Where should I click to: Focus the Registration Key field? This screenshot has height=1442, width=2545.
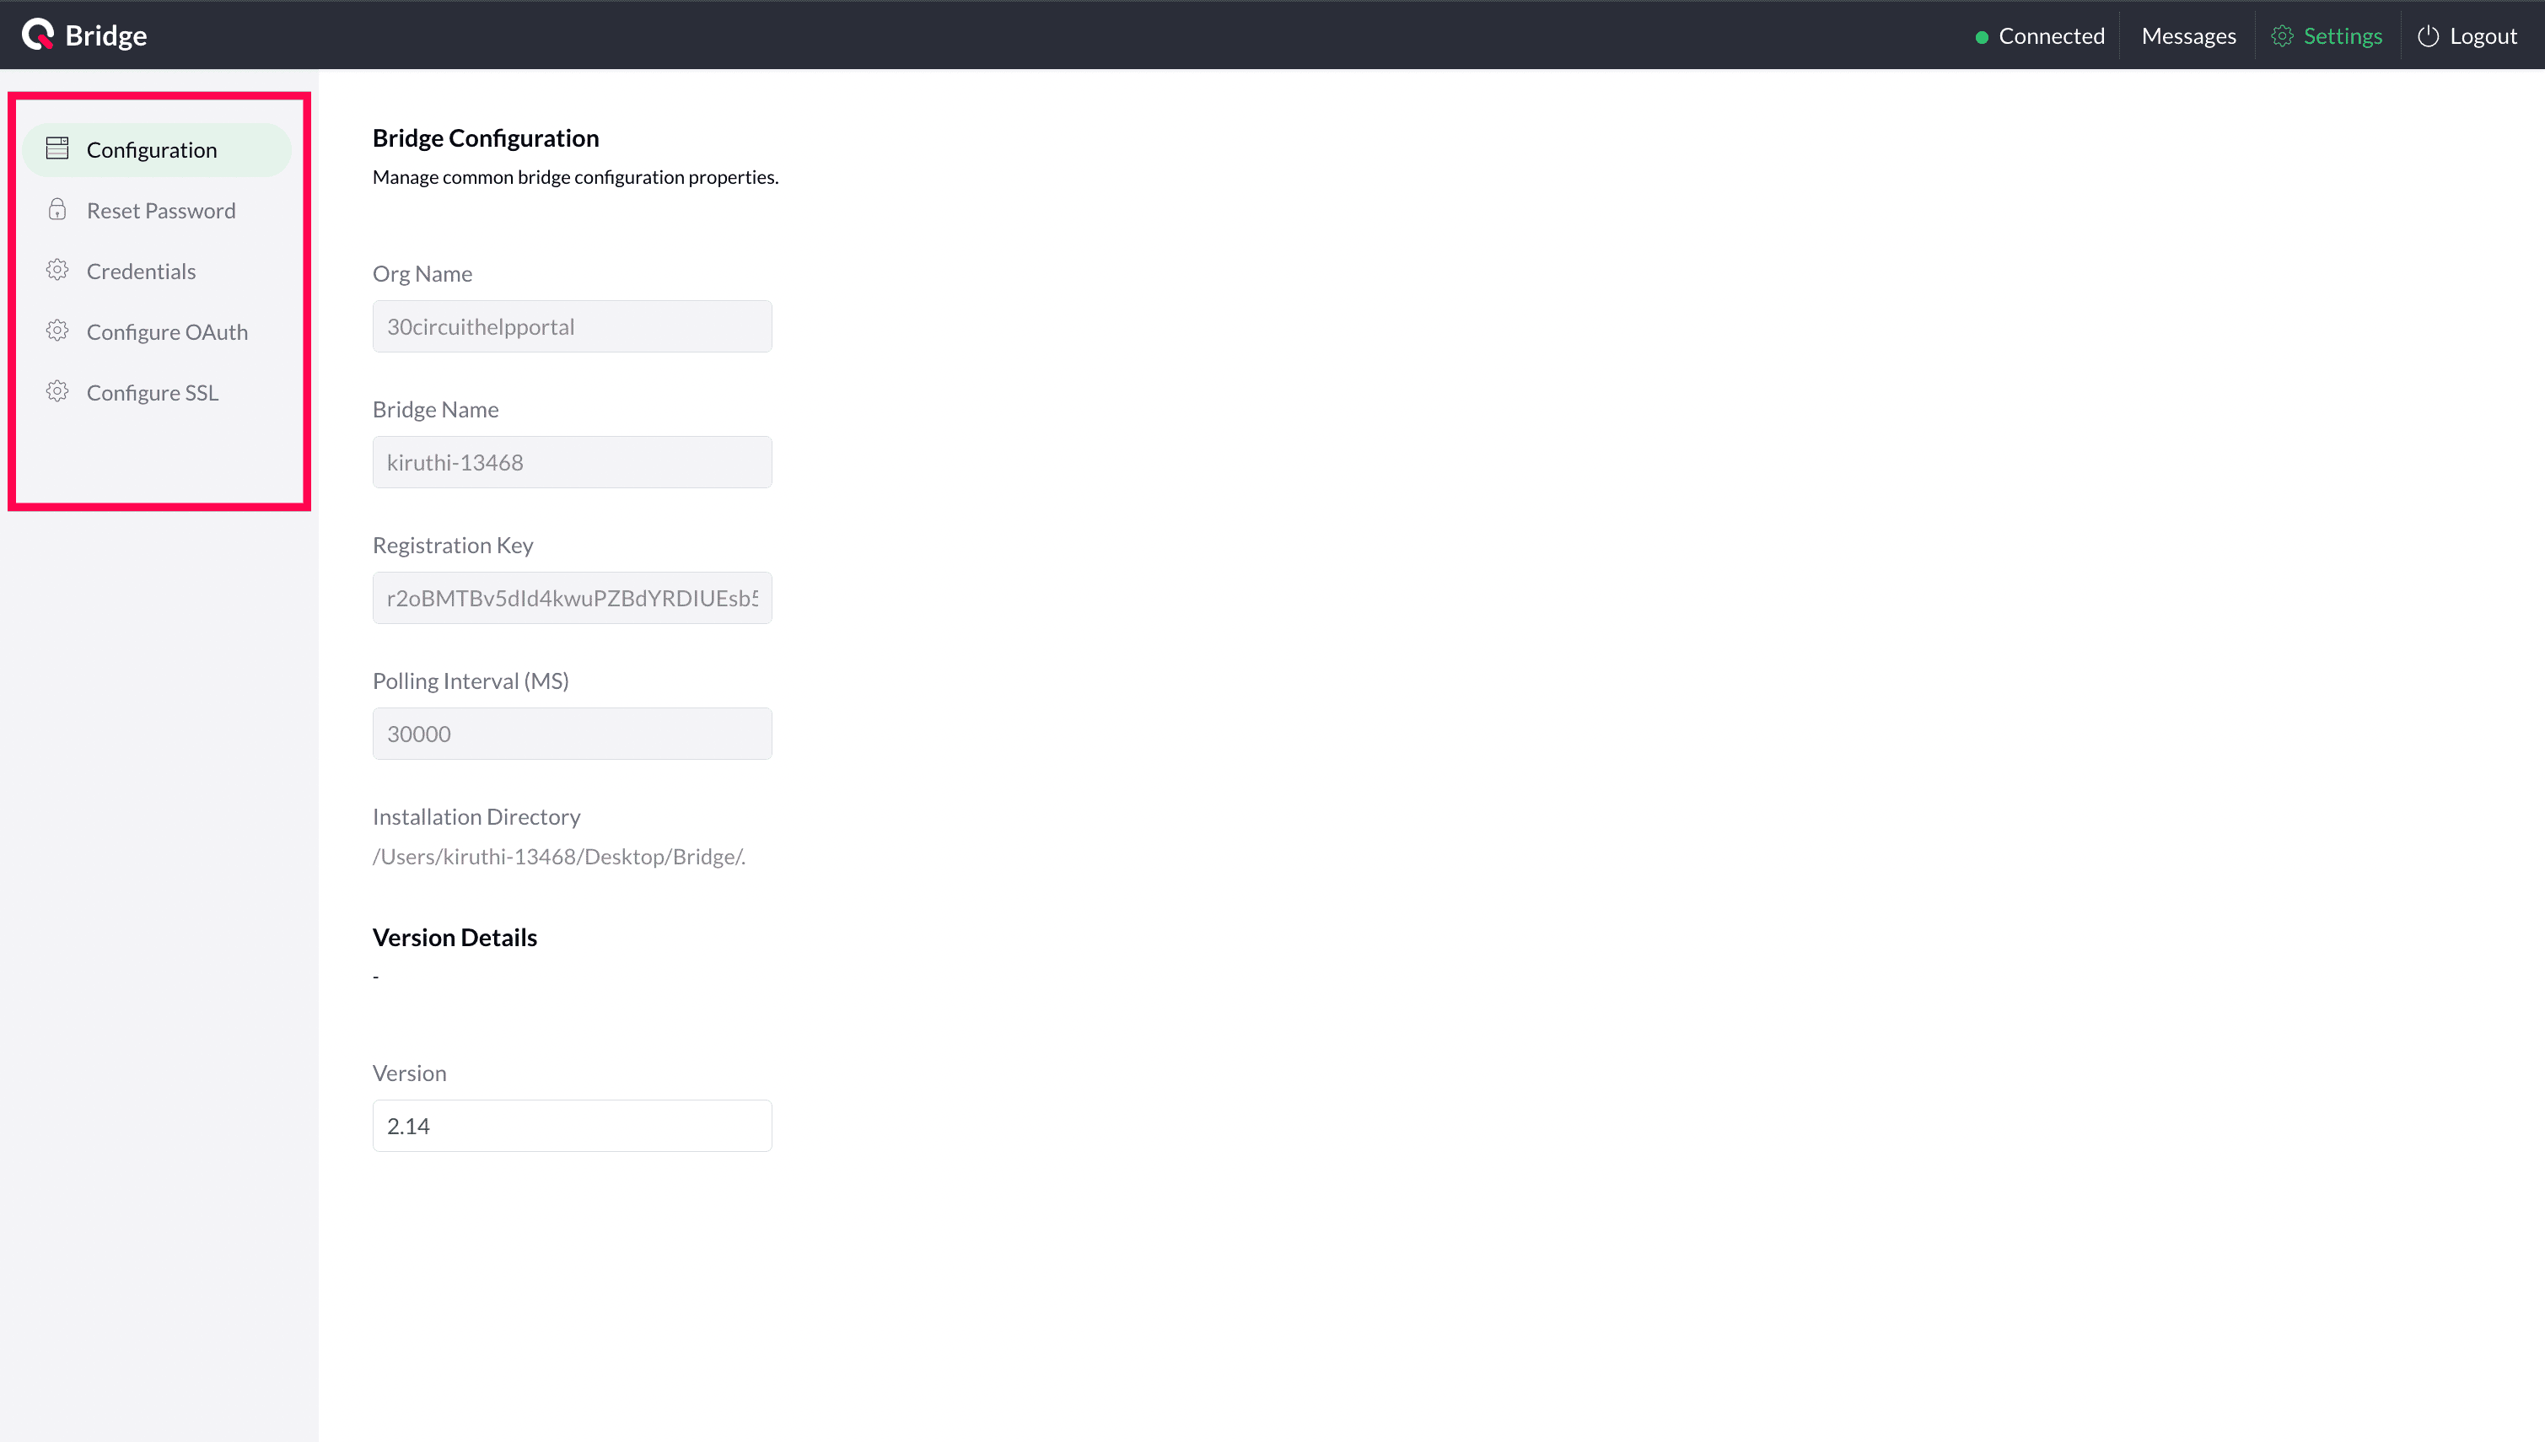point(572,597)
